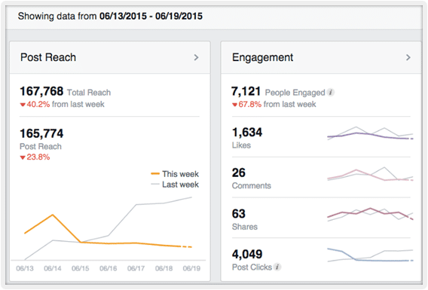The height and width of the screenshot is (290, 428).
Task: Click the 06/19 axis date label
Action: [191, 268]
